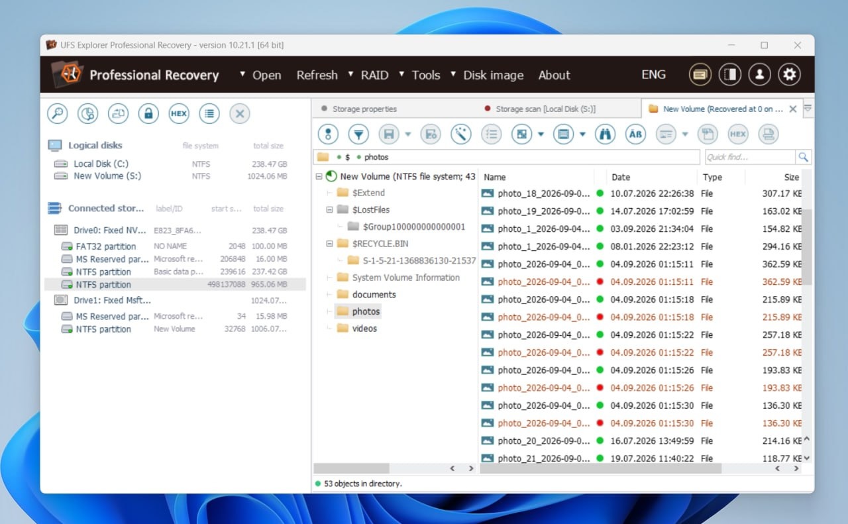This screenshot has width=848, height=524.
Task: Open the About menu item
Action: (x=554, y=75)
